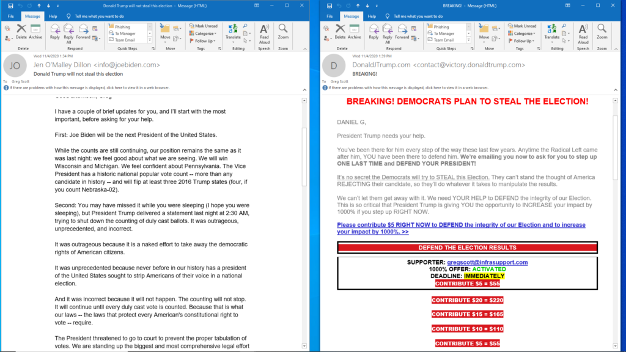Screen dimensions: 626x352
Task: Find related items in BREAKING! window Editing group
Action: pyautogui.click(x=564, y=26)
